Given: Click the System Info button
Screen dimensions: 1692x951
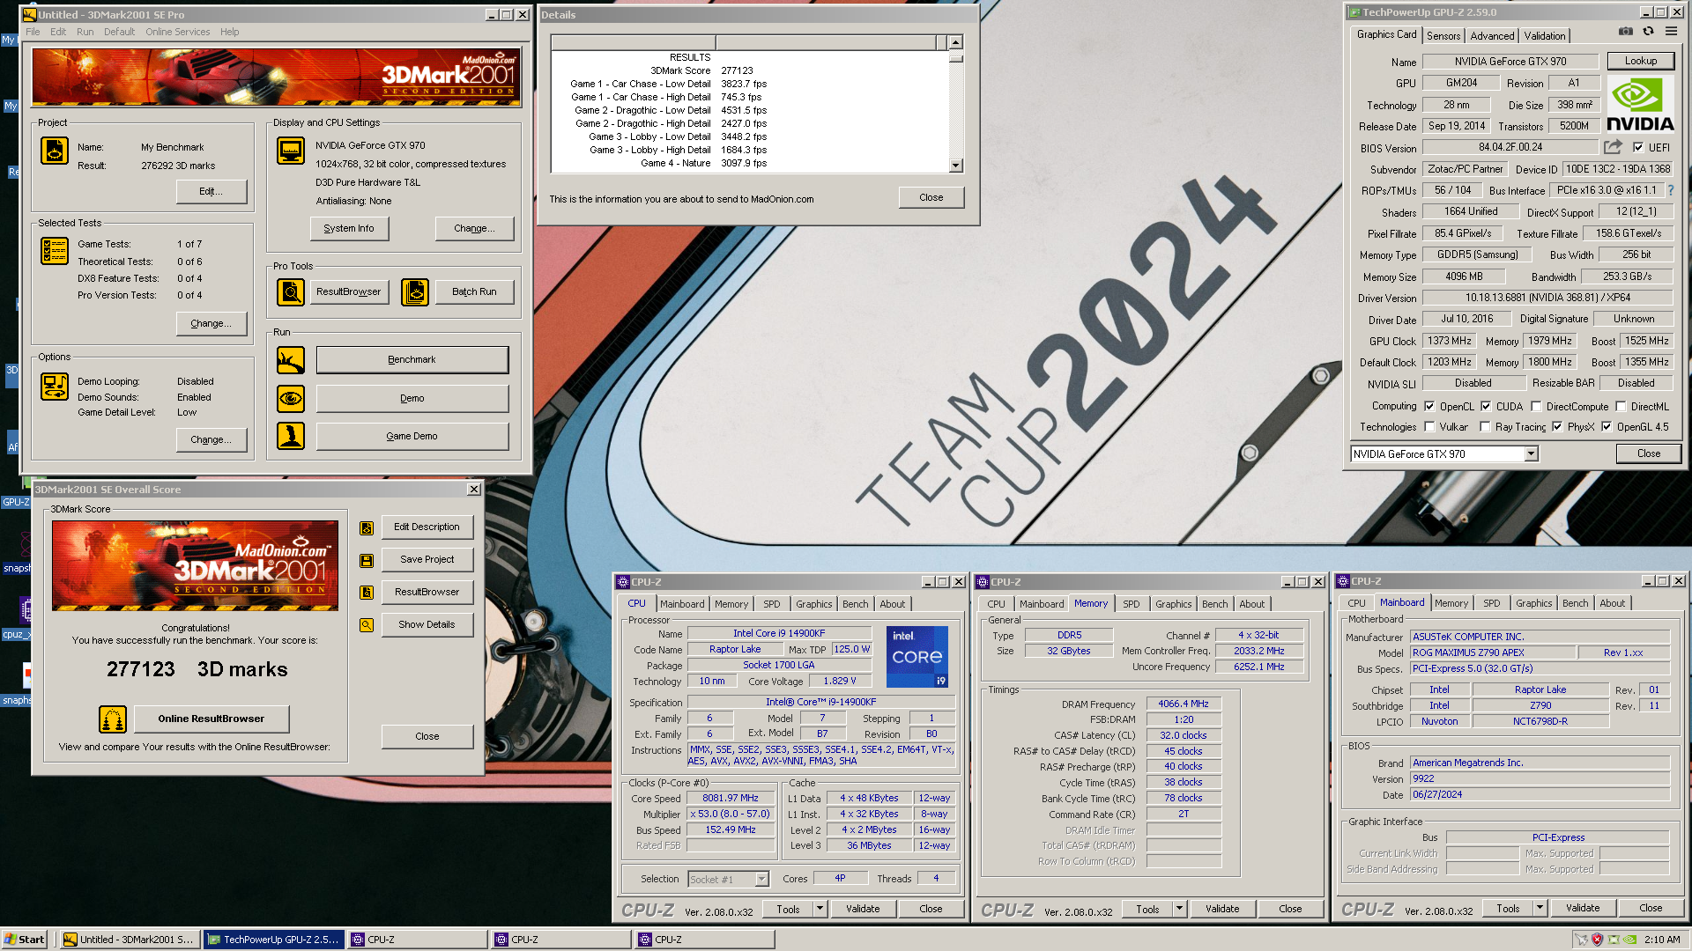Looking at the screenshot, I should pos(349,229).
